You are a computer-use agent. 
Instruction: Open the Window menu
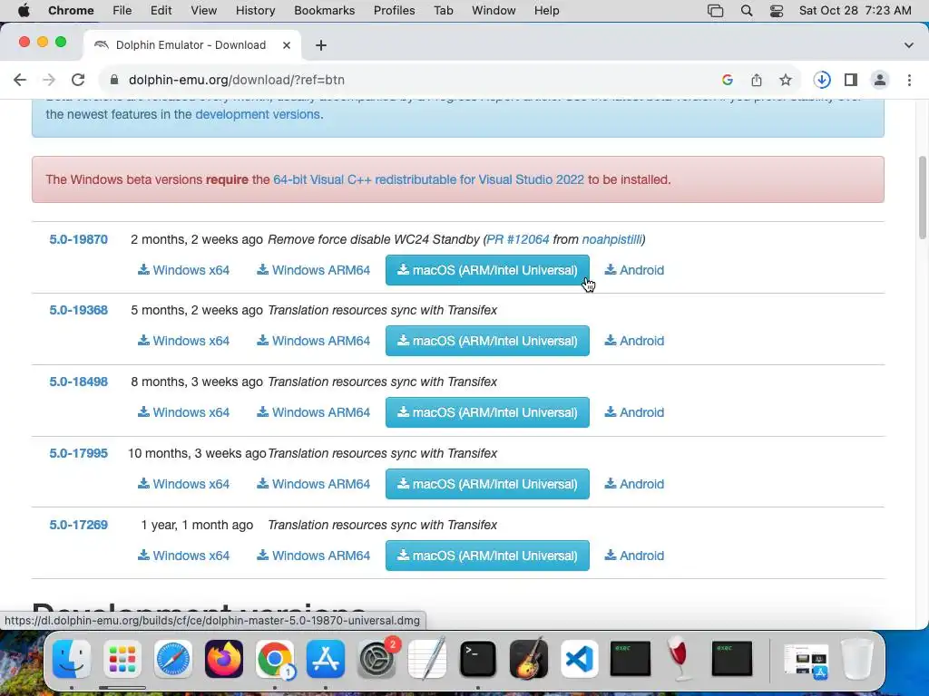494,11
